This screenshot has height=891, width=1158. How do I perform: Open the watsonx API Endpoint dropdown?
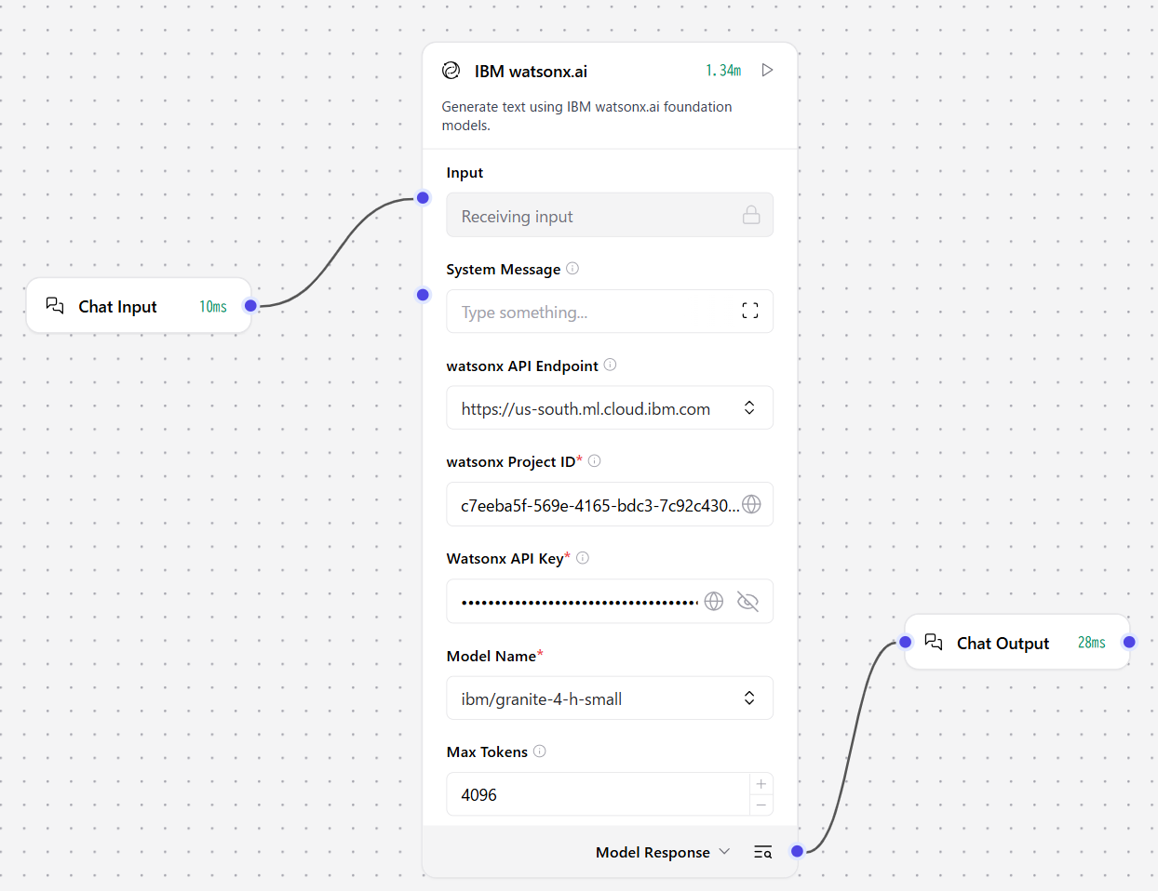610,407
